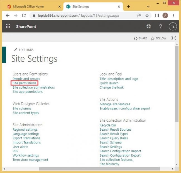
Task: Bookmark this page with the star icon
Action: coord(147,16)
